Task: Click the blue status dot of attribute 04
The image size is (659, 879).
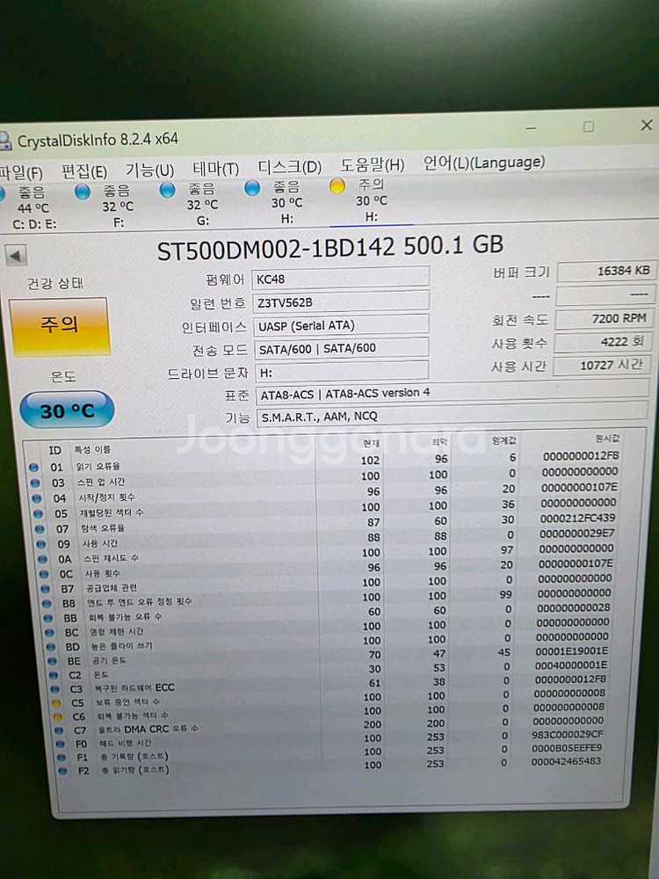Action: [x=36, y=498]
